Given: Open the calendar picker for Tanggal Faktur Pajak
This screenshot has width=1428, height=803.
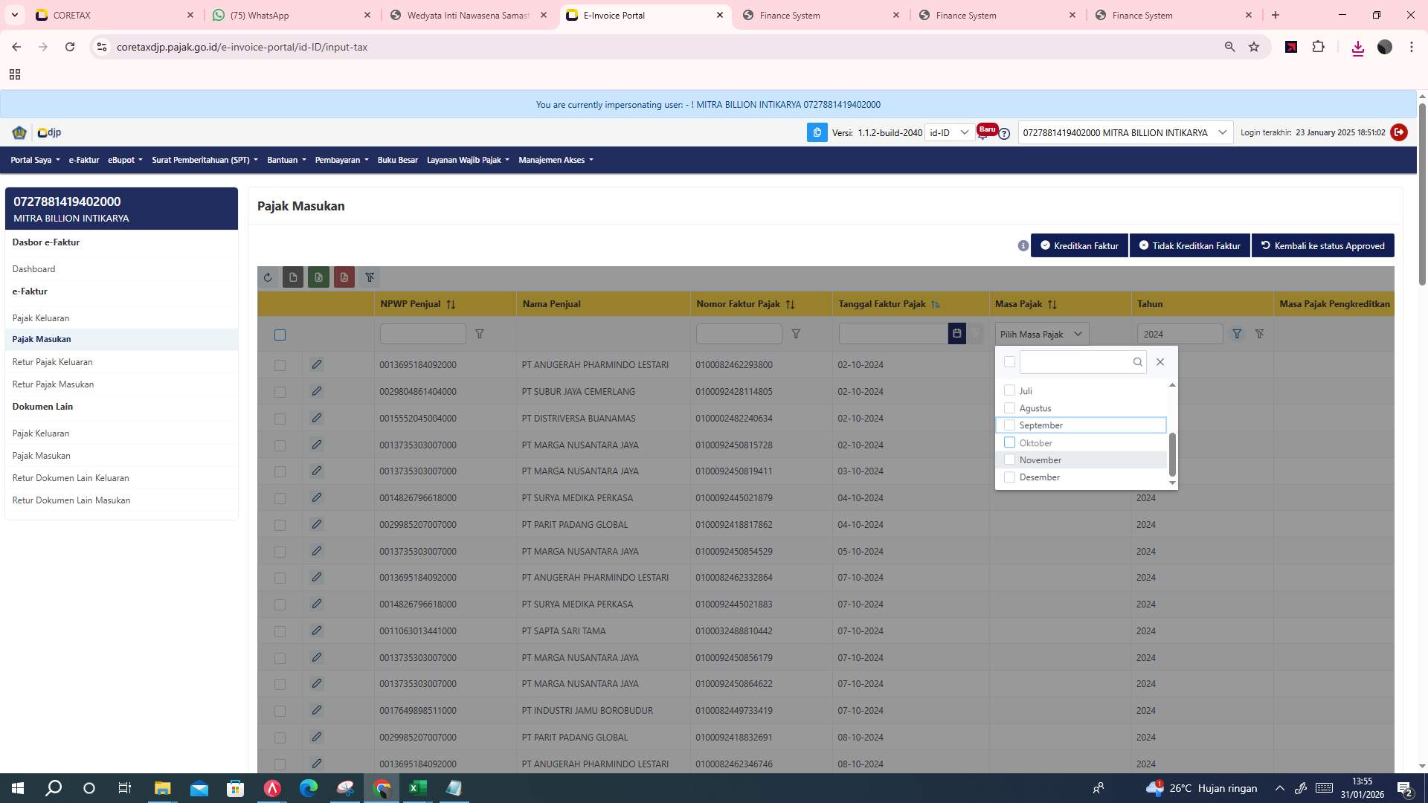Looking at the screenshot, I should coord(956,334).
